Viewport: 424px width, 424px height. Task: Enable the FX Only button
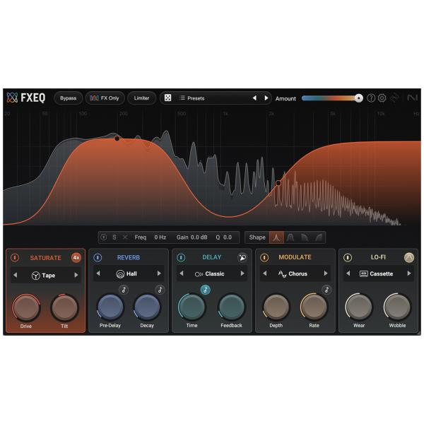[105, 98]
